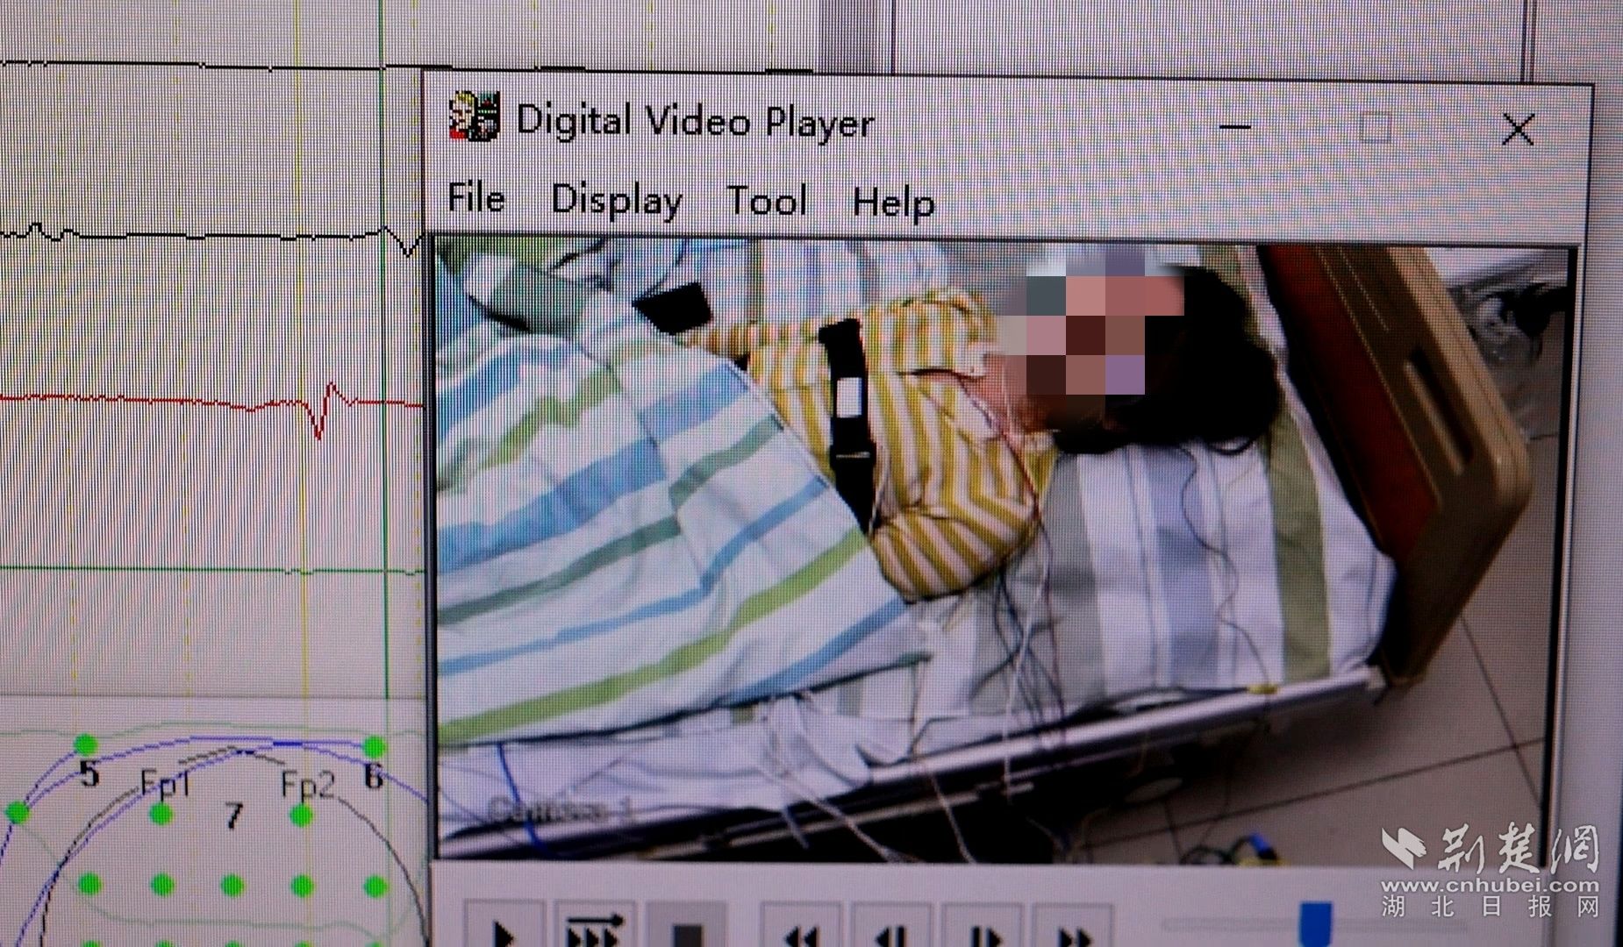
Task: Close the Digital Video Player window
Action: pos(1517,131)
